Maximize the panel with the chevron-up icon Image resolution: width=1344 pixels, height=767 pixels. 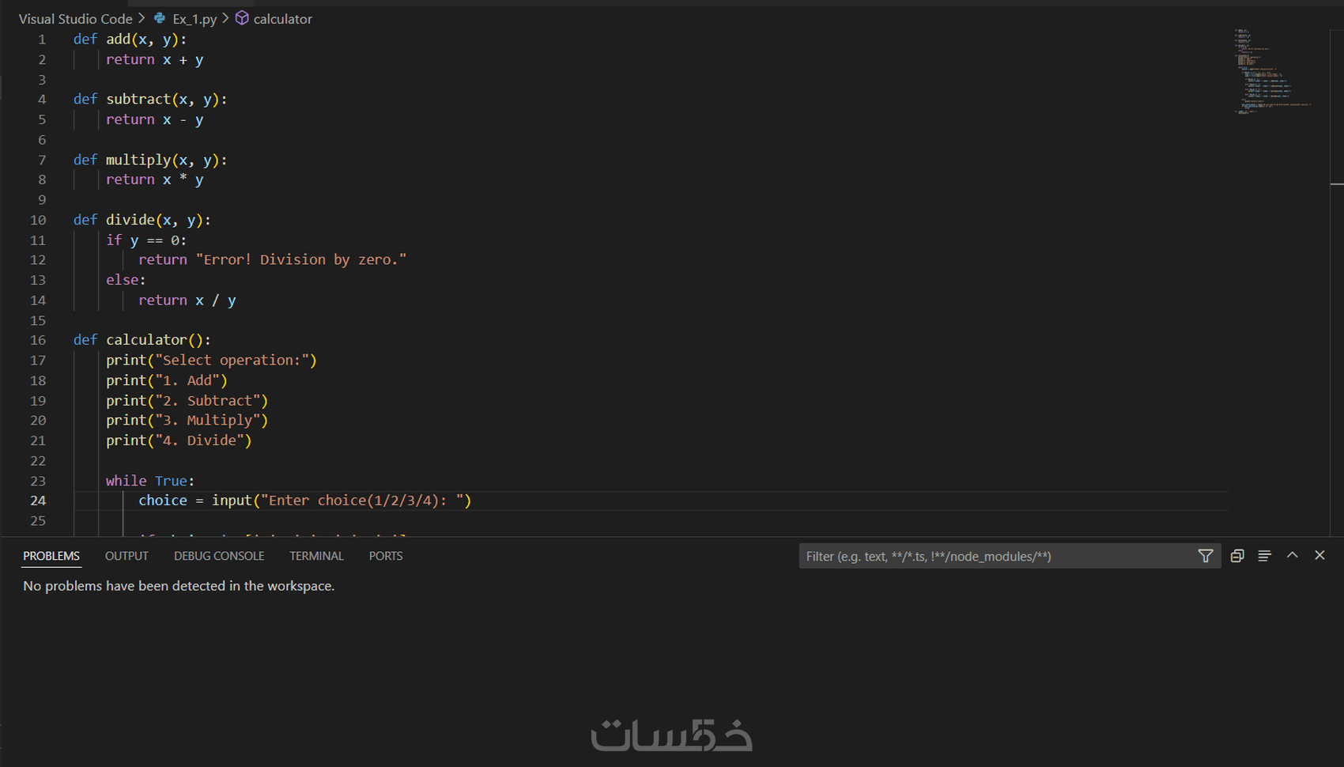click(1292, 555)
